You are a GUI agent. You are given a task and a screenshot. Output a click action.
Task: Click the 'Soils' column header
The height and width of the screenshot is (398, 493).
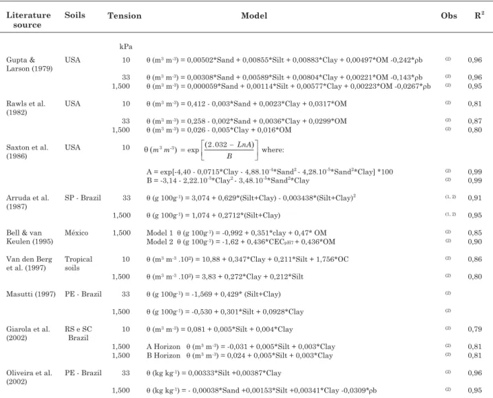(75, 15)
